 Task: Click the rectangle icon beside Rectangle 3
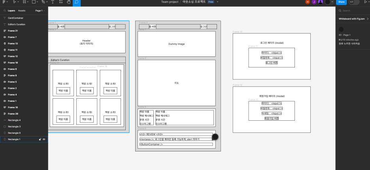(x=5, y=127)
